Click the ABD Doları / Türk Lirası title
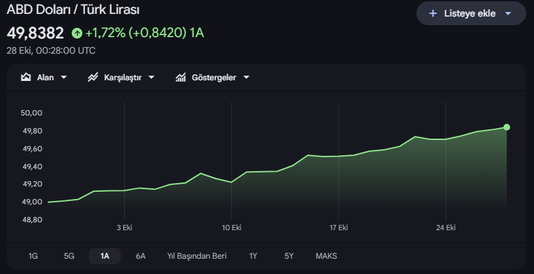Screen dimensions: 534x274 pos(73,10)
